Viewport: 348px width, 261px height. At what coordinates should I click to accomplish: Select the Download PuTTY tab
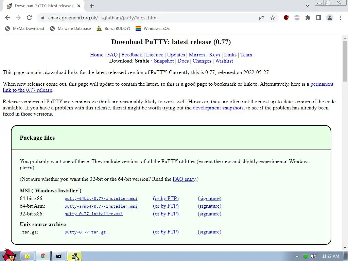[43, 6]
